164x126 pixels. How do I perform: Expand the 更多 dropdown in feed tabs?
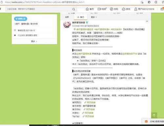pyautogui.click(x=94, y=17)
